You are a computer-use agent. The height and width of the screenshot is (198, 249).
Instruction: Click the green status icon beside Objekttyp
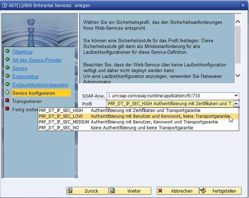(x=7, y=51)
